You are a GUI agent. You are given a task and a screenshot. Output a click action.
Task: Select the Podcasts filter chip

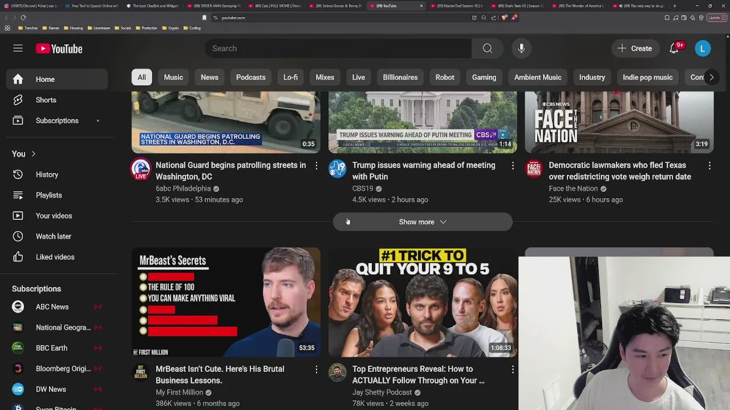tap(251, 77)
